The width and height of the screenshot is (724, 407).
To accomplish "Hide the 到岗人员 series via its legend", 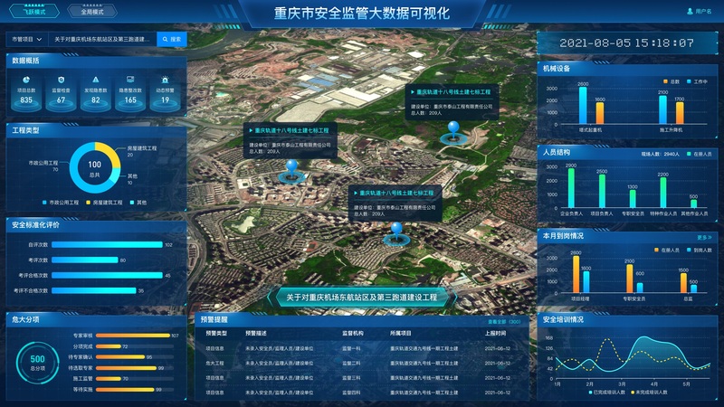I will [x=700, y=251].
